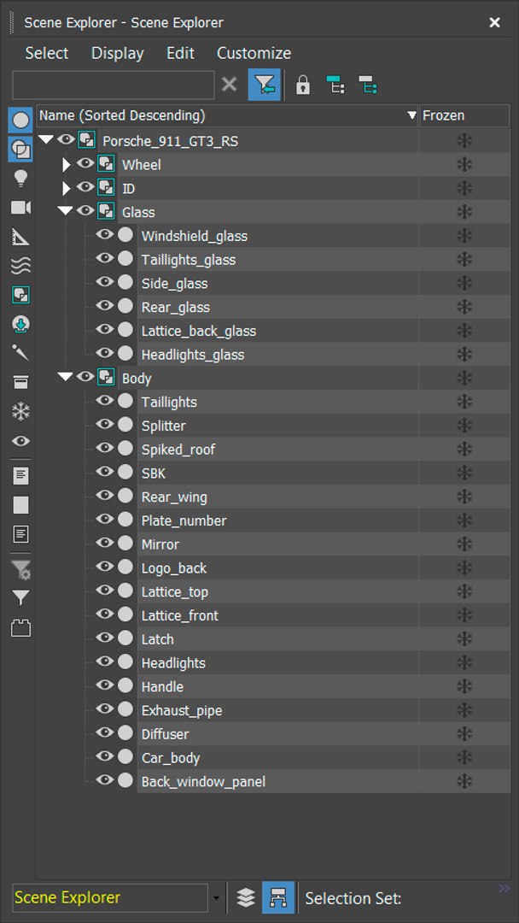Hide the Porsche_911_GT3_RS group
Image resolution: width=519 pixels, height=923 pixels.
pos(66,140)
